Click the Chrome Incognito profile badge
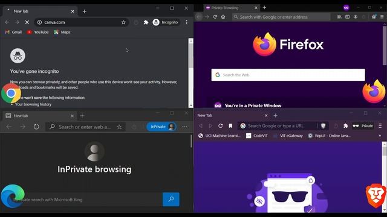Screen dimensions: 387x217 click(x=166, y=22)
